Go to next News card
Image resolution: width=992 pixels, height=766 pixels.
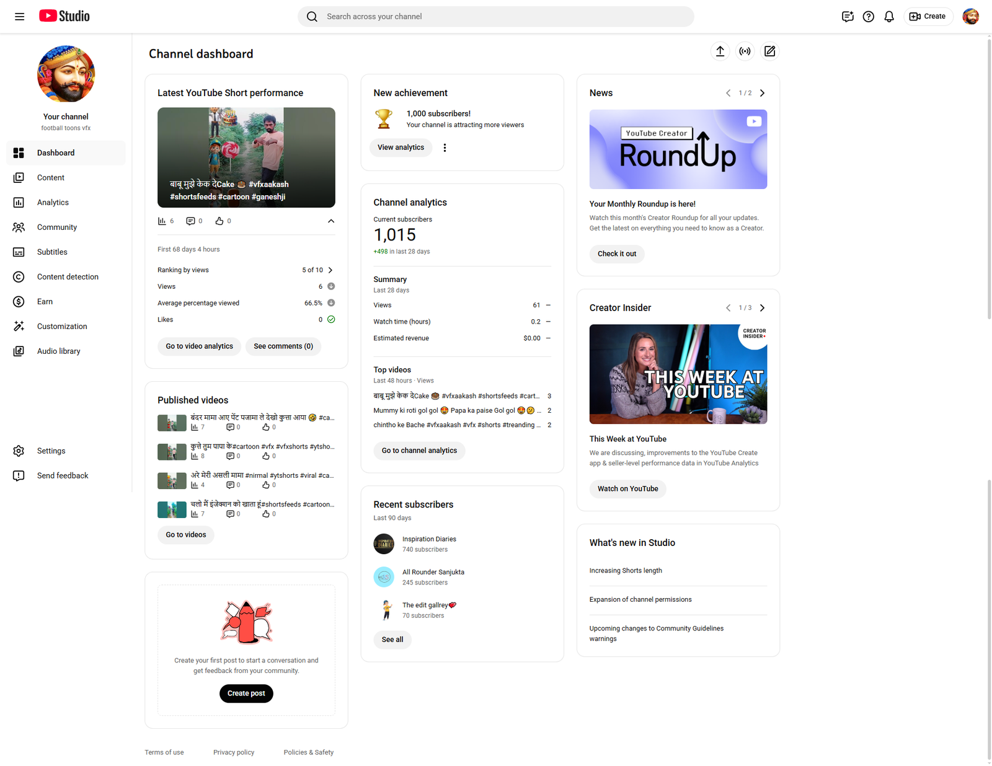(762, 93)
